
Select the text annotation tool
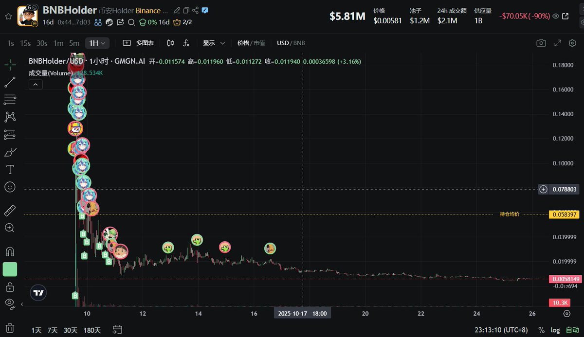10,170
